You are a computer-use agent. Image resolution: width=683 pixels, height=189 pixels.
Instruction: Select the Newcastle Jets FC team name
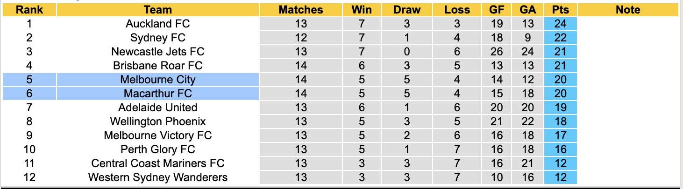[x=158, y=52]
